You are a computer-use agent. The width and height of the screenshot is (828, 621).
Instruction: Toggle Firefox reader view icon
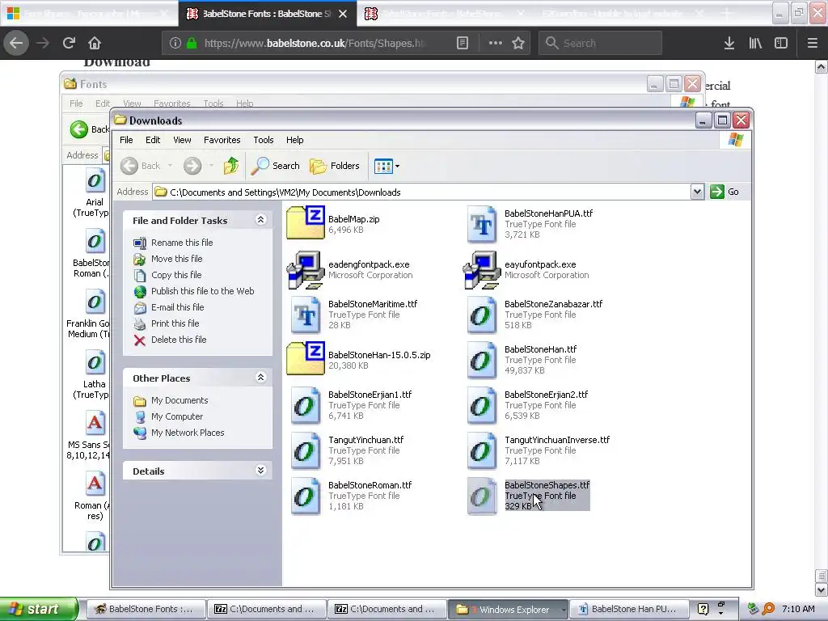[x=462, y=43]
